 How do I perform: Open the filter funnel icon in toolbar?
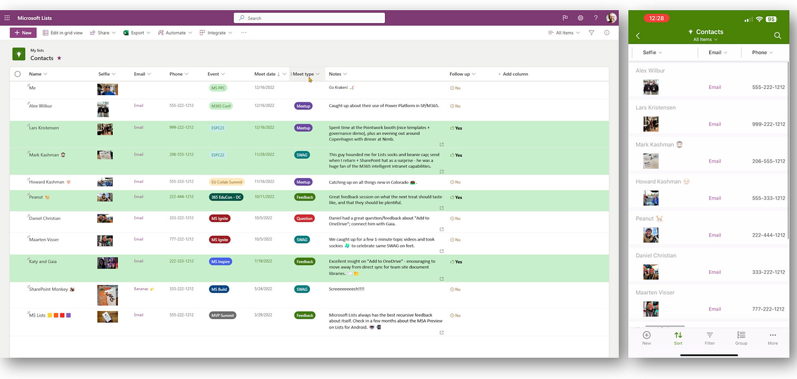click(592, 33)
